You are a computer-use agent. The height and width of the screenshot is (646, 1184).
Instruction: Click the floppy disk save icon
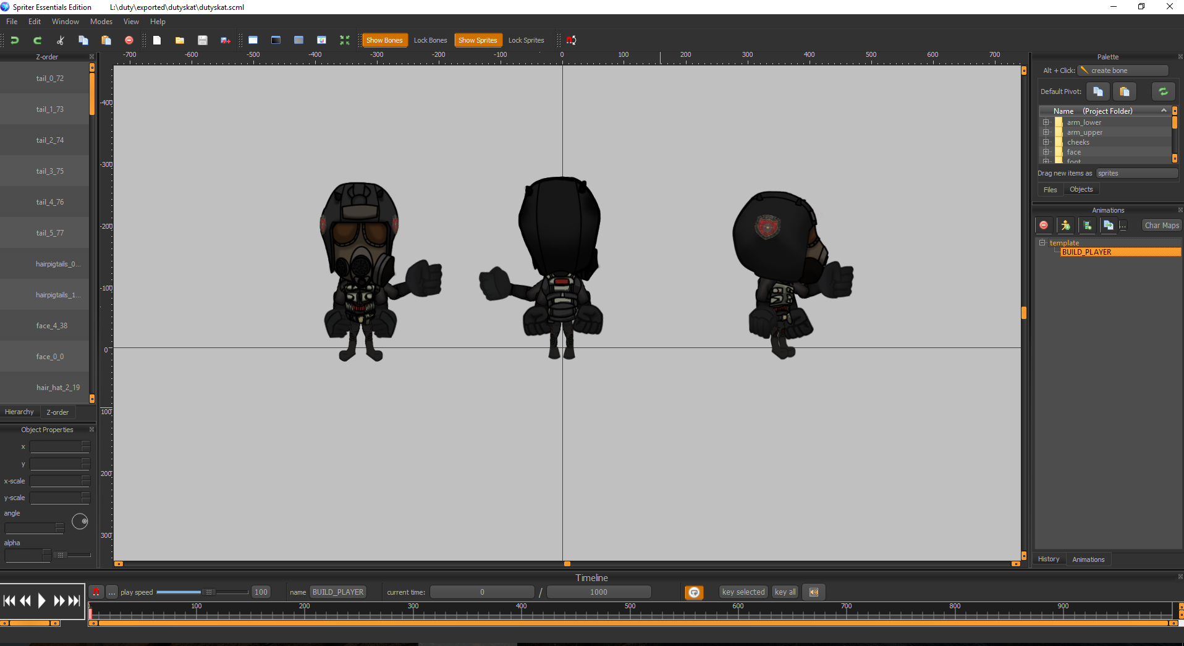tap(202, 40)
